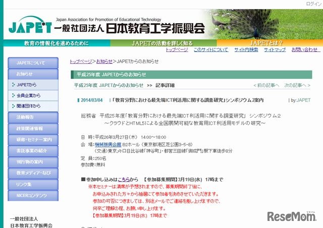Click the 刊行物の案内 sidebar button
This screenshot has height=228, width=323.
33,162
